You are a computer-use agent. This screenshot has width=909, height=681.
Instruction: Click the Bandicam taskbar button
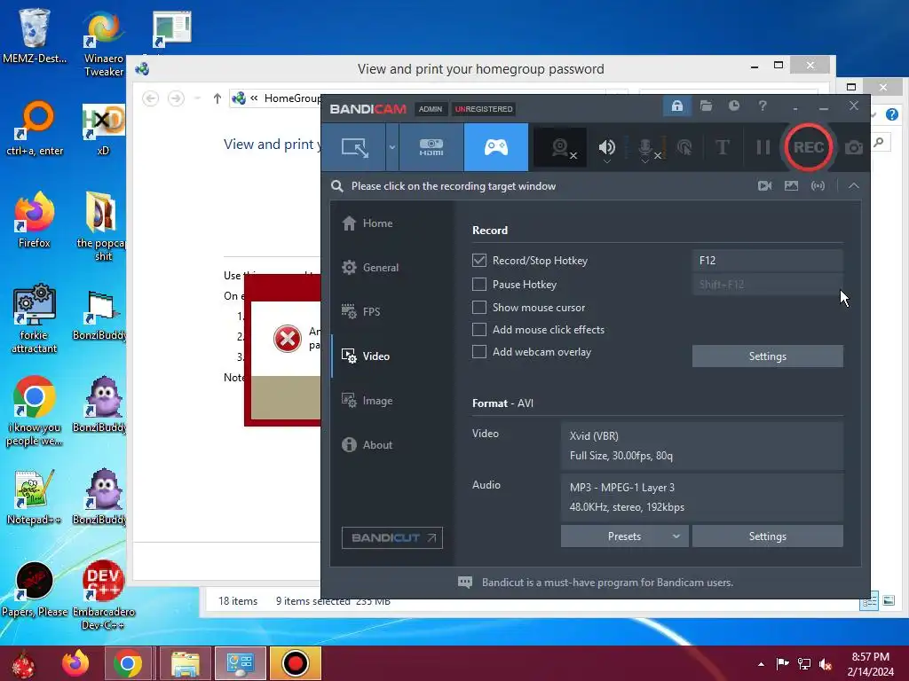[295, 663]
